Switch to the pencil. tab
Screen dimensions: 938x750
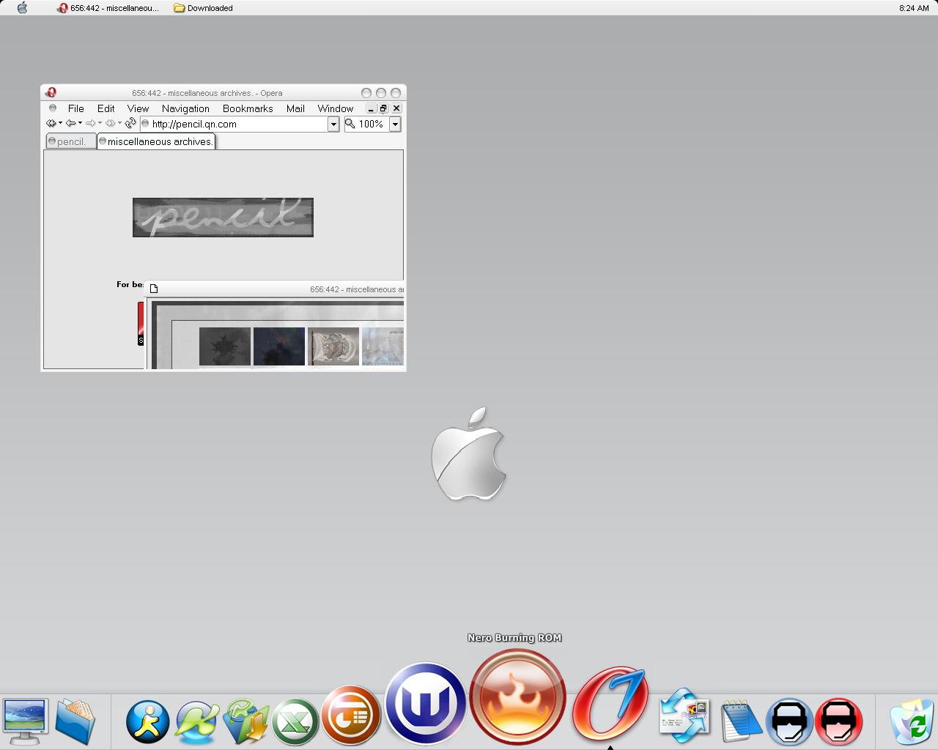pos(71,141)
